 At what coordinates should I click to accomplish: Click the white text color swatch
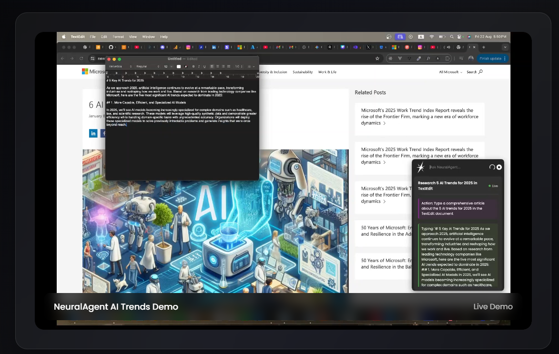(x=179, y=66)
